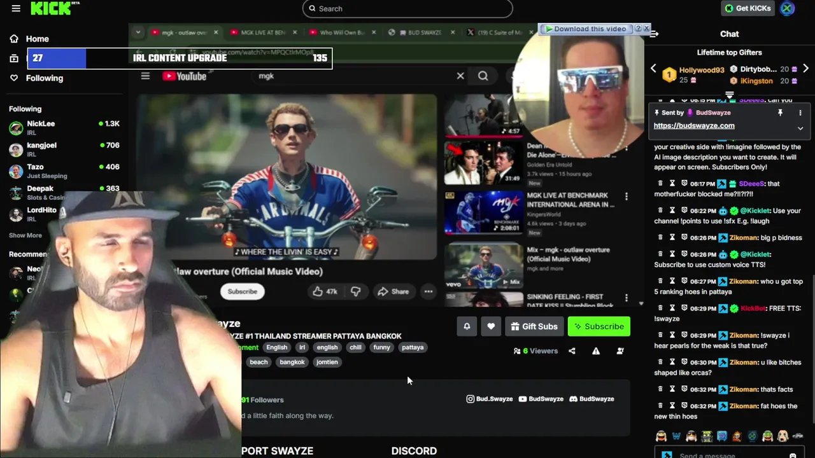The height and width of the screenshot is (458, 815).
Task: Clear the YouTube search box text
Action: click(x=460, y=76)
